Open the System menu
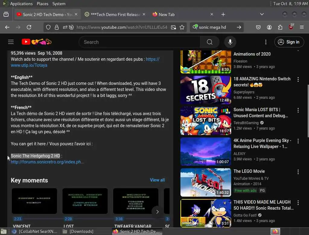The width and height of the screenshot is (309, 235). [x=59, y=4]
